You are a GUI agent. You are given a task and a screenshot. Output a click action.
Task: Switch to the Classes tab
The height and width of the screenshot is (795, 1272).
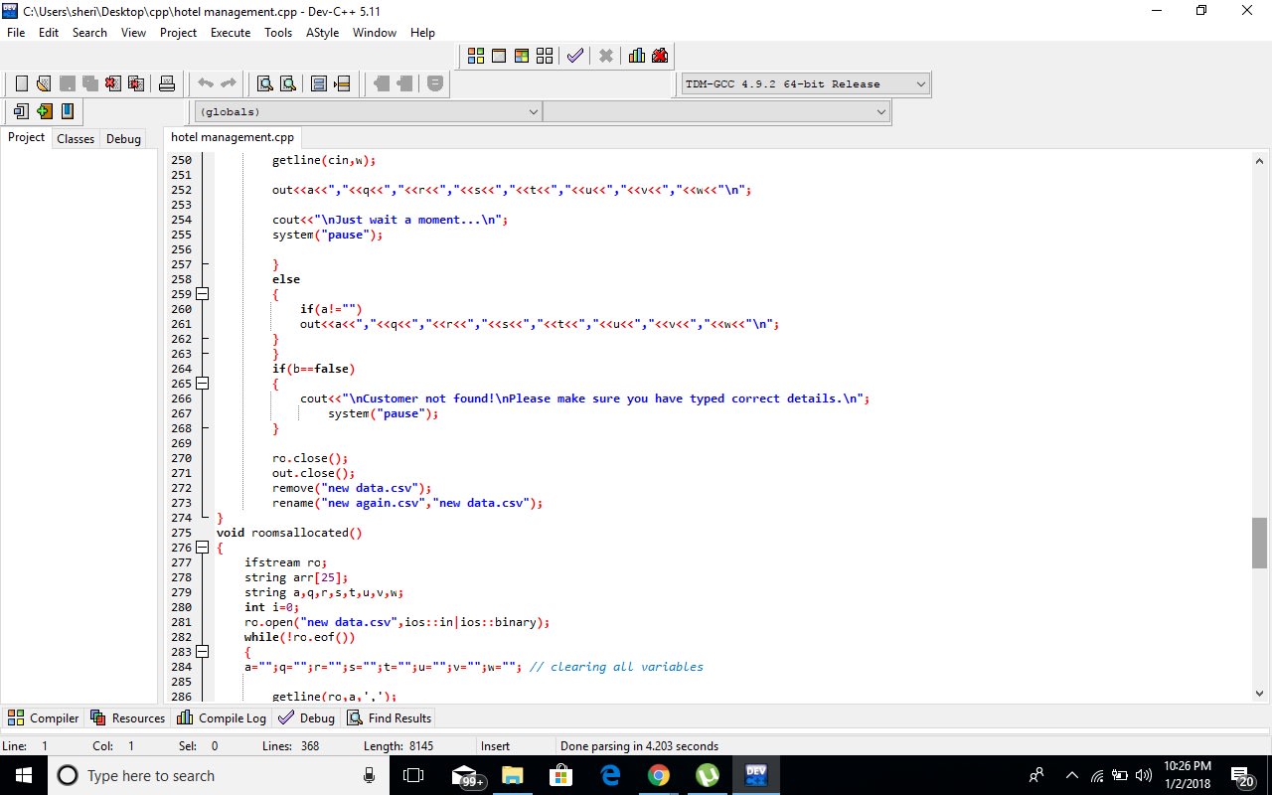coord(75,138)
